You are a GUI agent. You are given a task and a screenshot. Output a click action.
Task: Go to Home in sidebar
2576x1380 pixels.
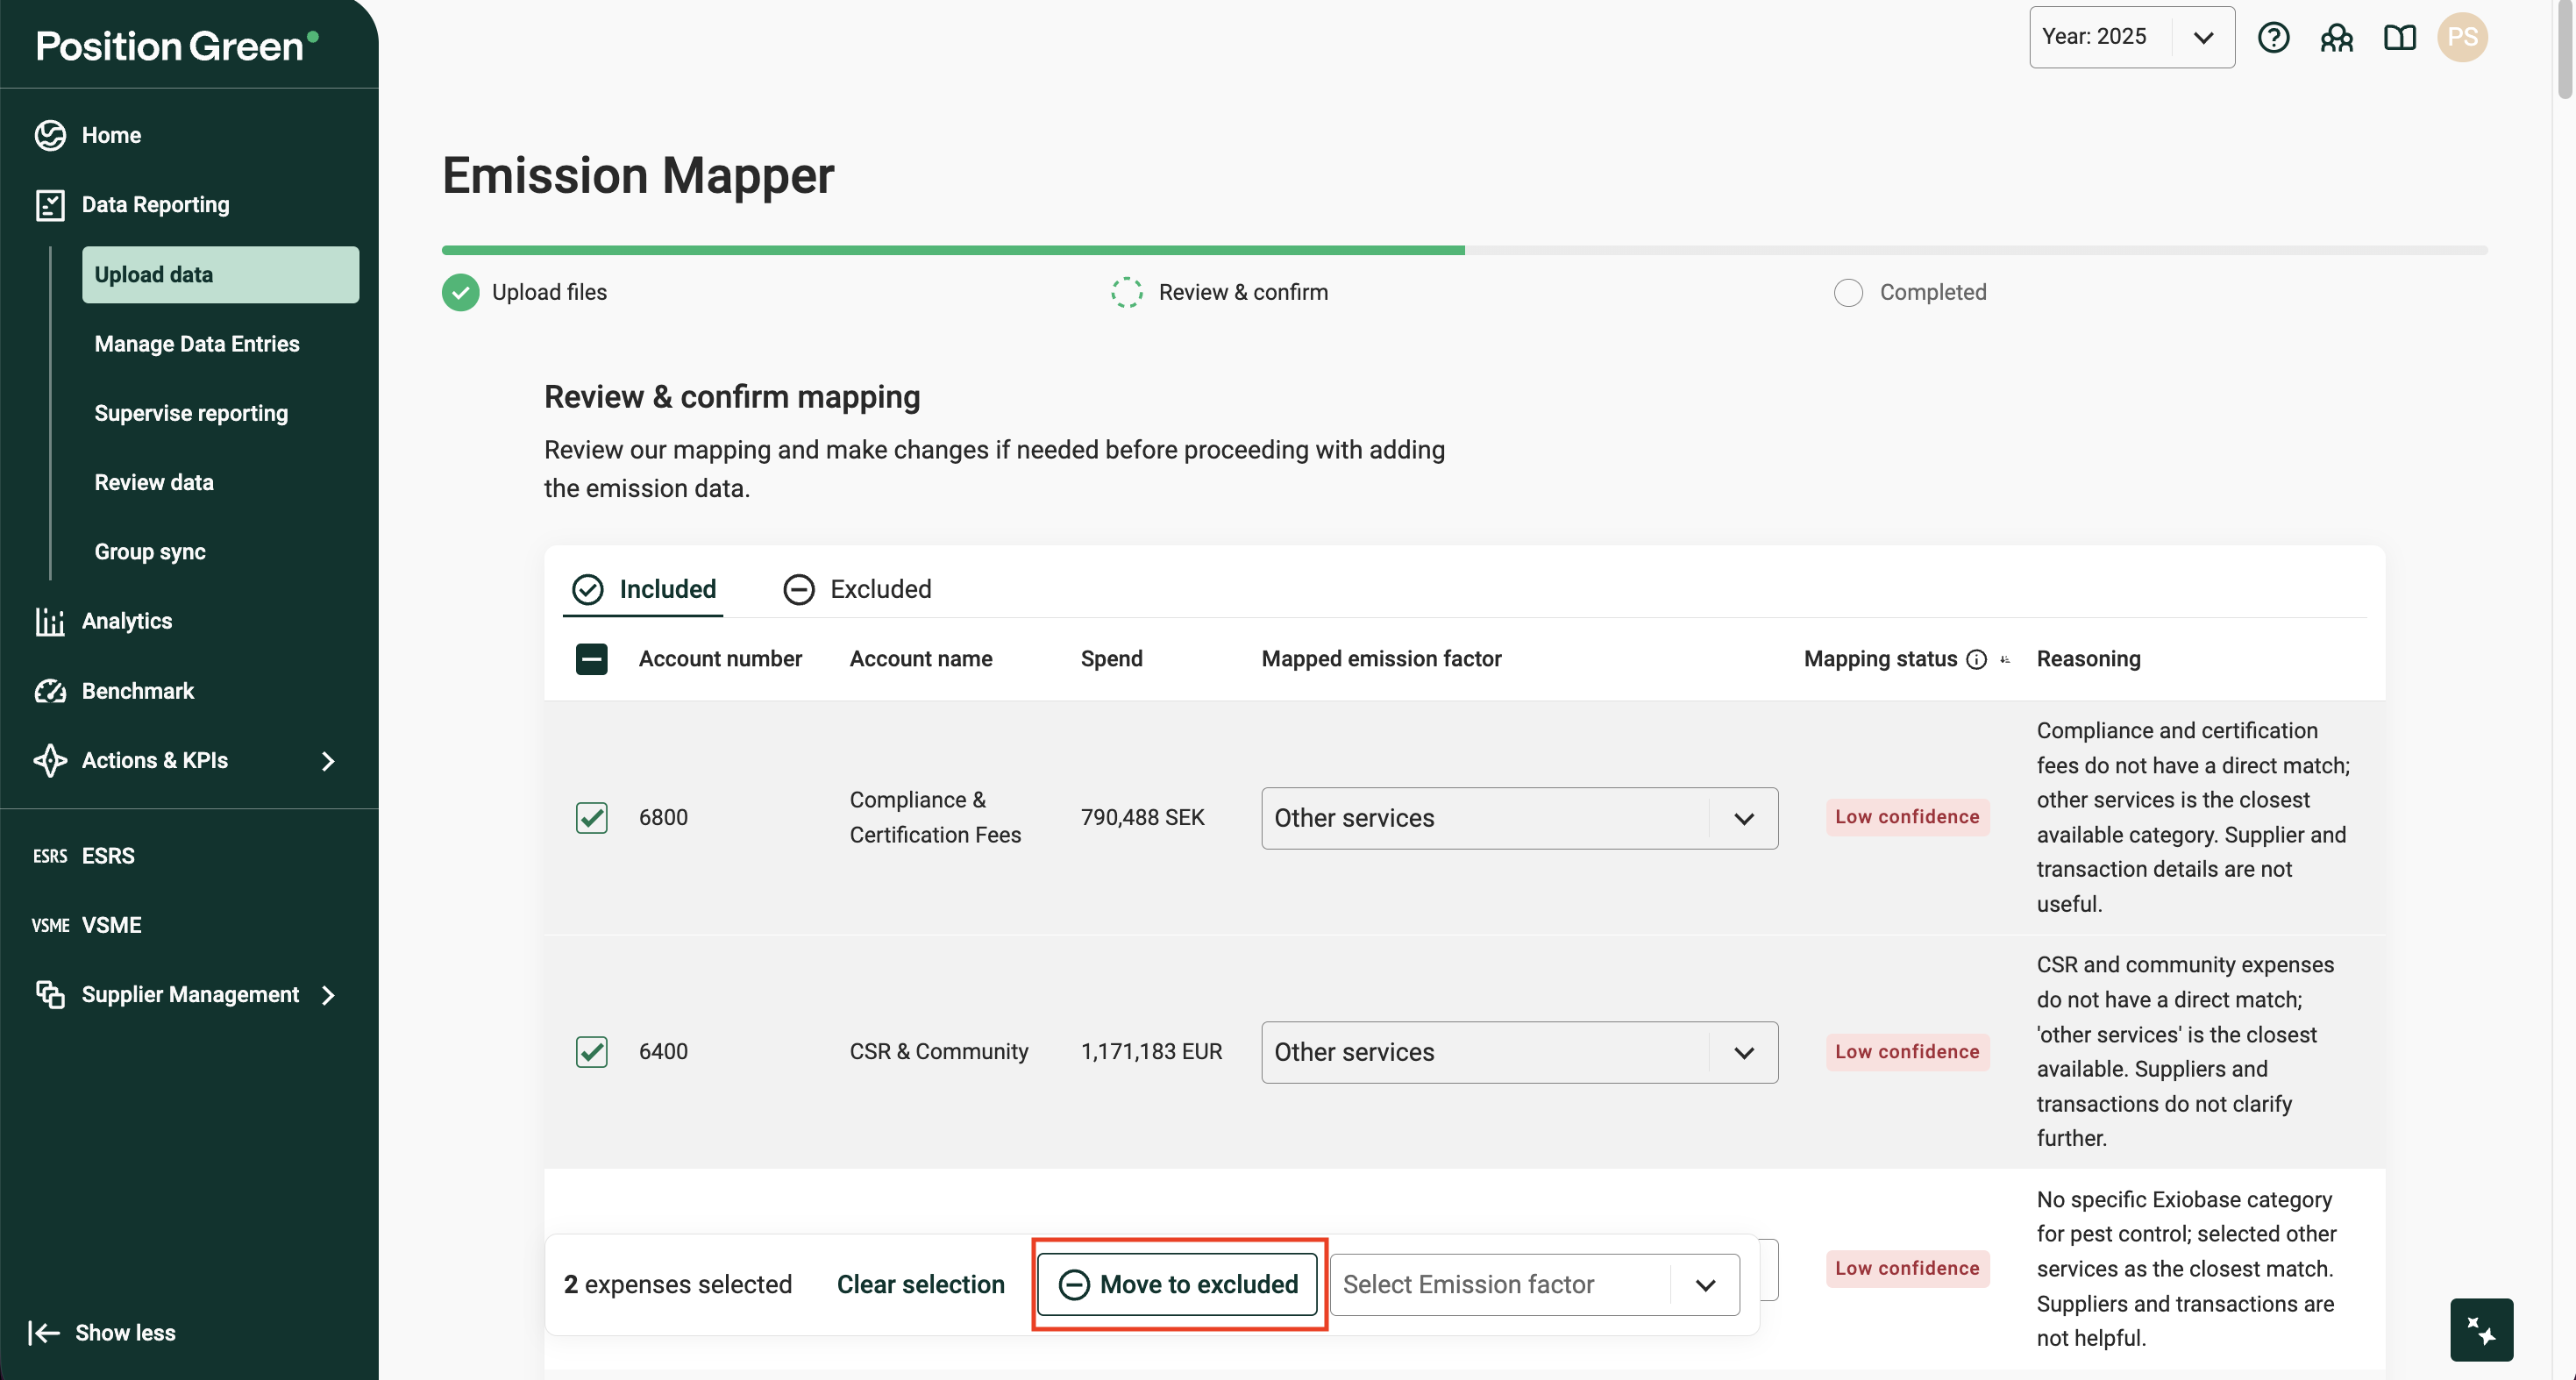point(111,135)
